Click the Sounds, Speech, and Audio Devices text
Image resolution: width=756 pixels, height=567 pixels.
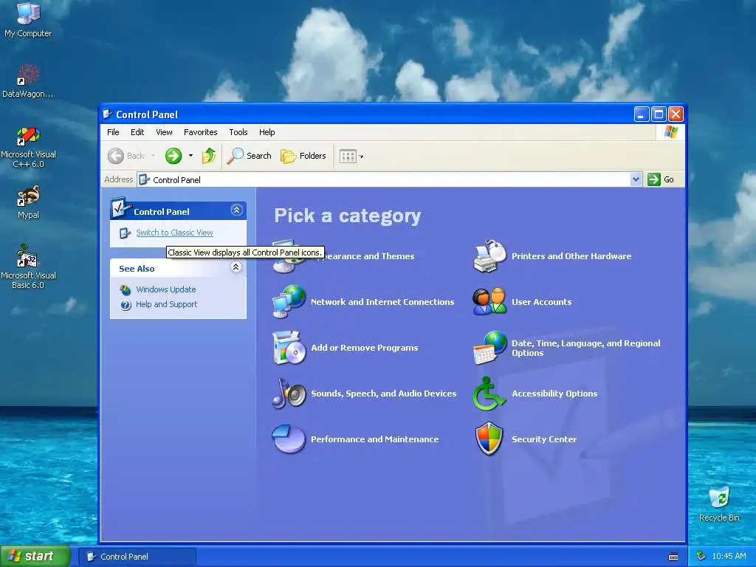click(383, 394)
